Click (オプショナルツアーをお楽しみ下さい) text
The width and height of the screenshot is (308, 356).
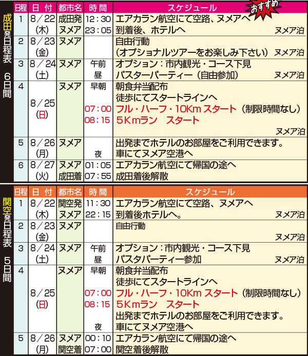(192, 53)
